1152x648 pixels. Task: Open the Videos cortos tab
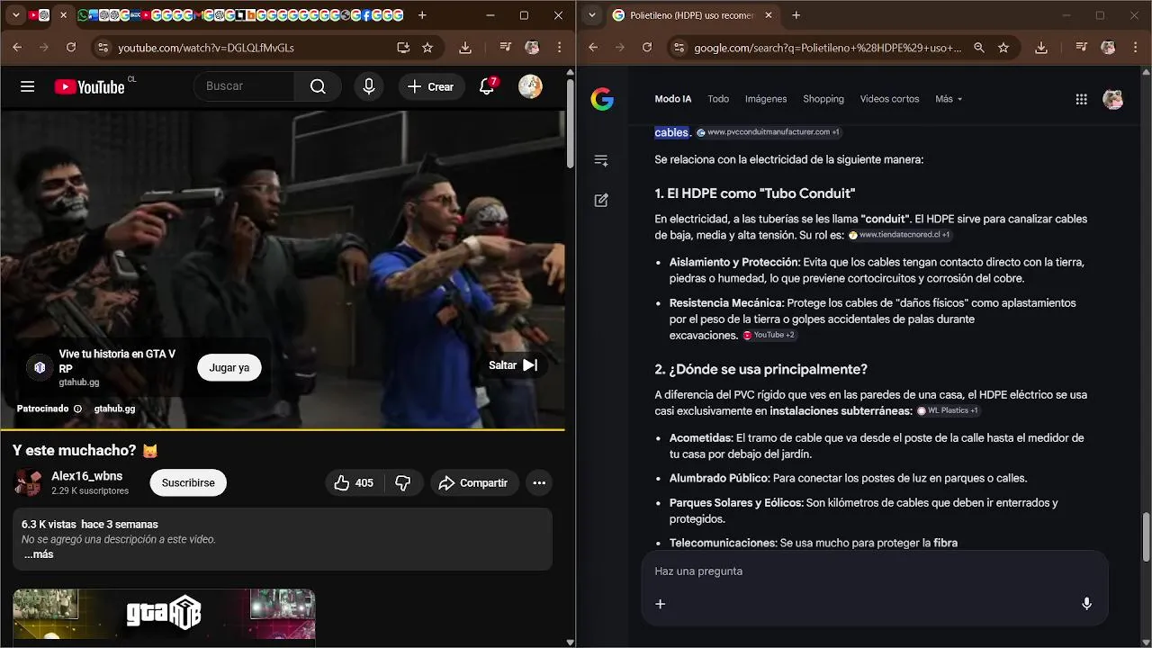889,99
